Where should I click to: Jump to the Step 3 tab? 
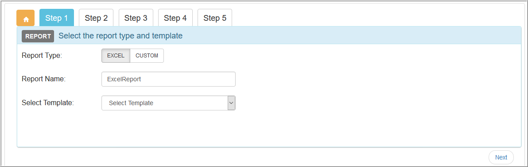tap(136, 18)
